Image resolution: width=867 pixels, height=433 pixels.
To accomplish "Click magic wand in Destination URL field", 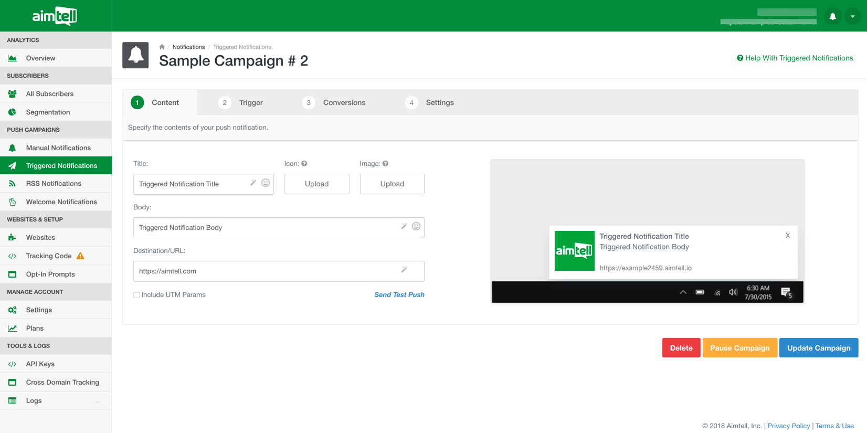I will pos(404,270).
